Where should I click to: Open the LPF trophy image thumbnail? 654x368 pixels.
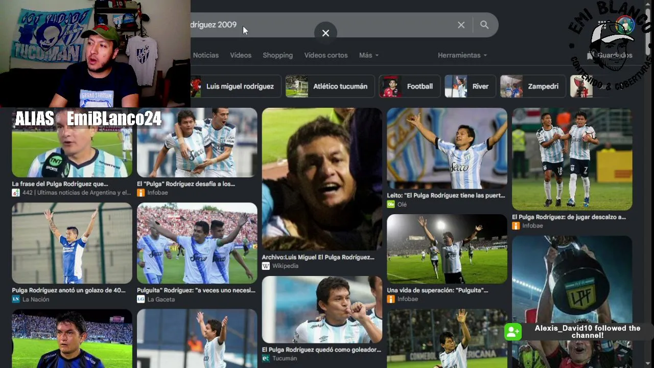572,302
